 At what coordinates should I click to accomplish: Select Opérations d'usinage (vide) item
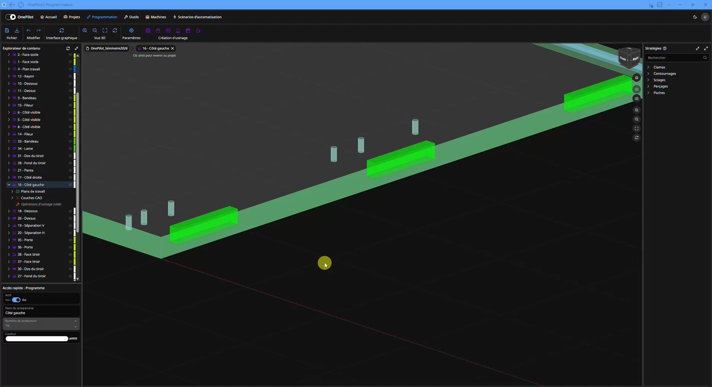point(41,204)
